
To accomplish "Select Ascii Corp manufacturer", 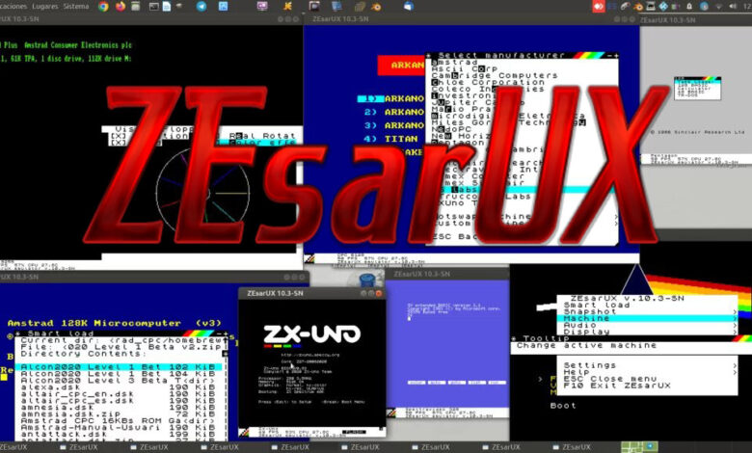I will (465, 69).
